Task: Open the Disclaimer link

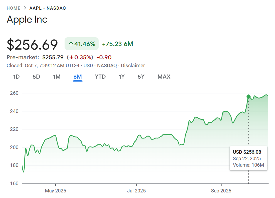Action: tap(133, 65)
